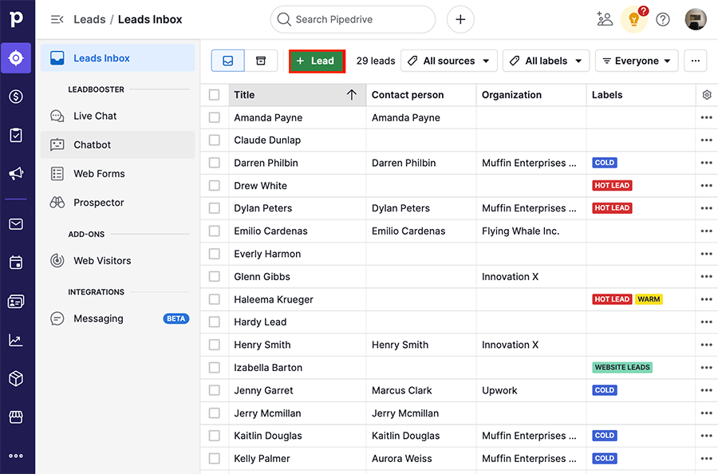The image size is (718, 474).
Task: Open the All sources filter dropdown
Action: (x=448, y=61)
